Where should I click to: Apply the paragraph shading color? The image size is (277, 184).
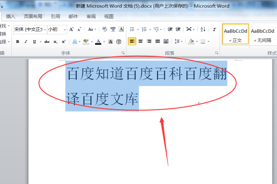point(191,42)
